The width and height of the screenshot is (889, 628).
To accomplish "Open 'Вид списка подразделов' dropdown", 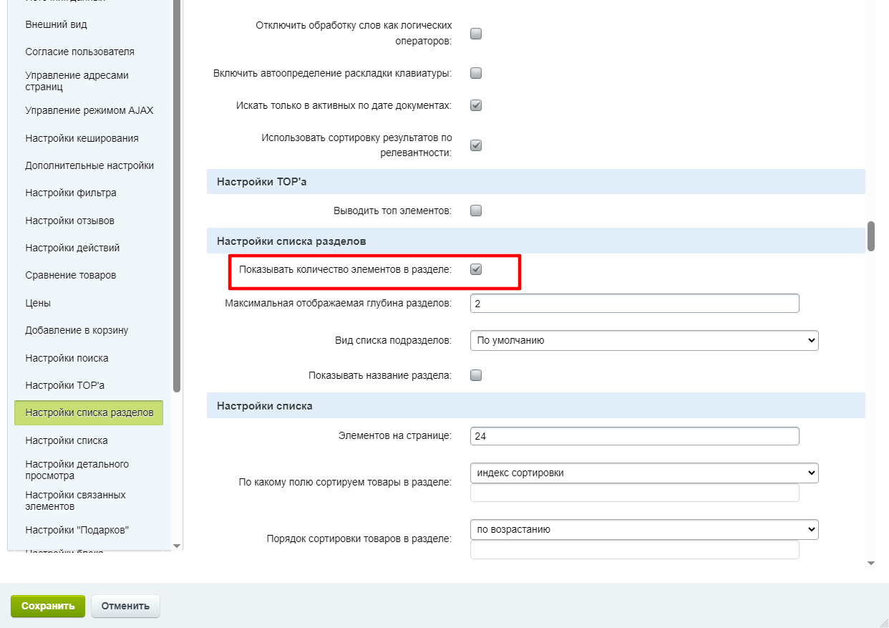I will pos(643,340).
